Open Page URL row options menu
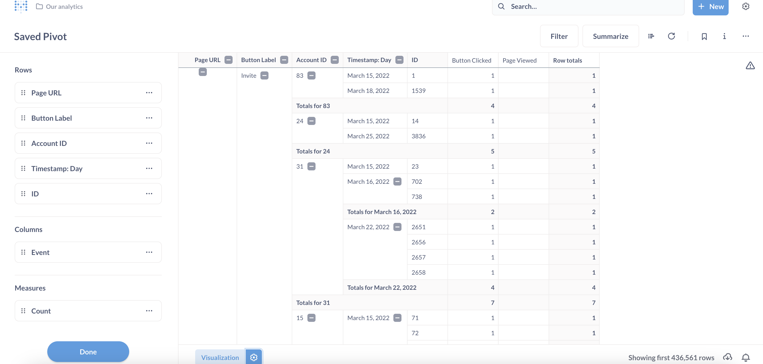This screenshot has width=763, height=364. tap(149, 93)
